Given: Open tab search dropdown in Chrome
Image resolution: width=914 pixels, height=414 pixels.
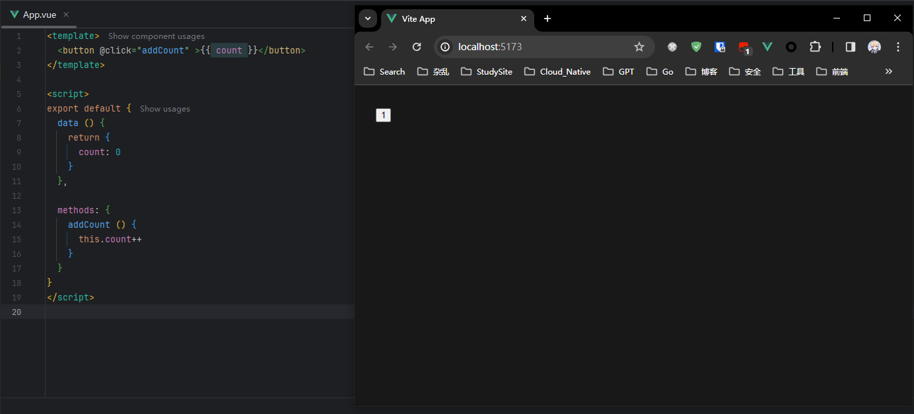Looking at the screenshot, I should point(368,18).
